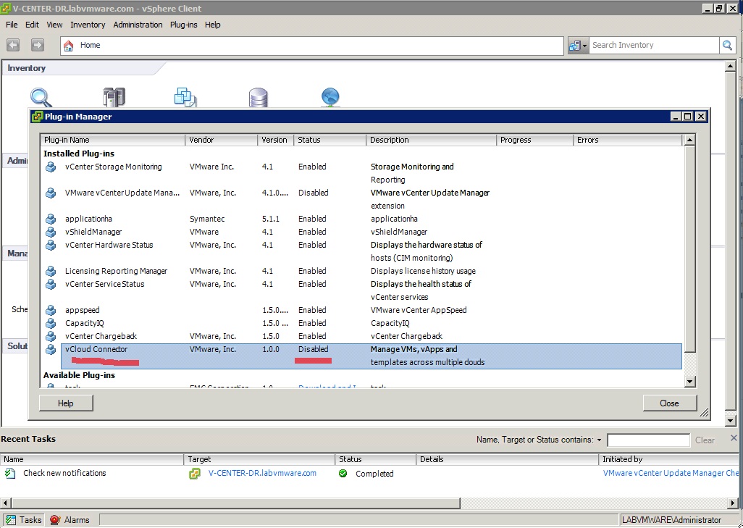Select the vShieldManager plug-in name
The height and width of the screenshot is (528, 743).
point(93,232)
